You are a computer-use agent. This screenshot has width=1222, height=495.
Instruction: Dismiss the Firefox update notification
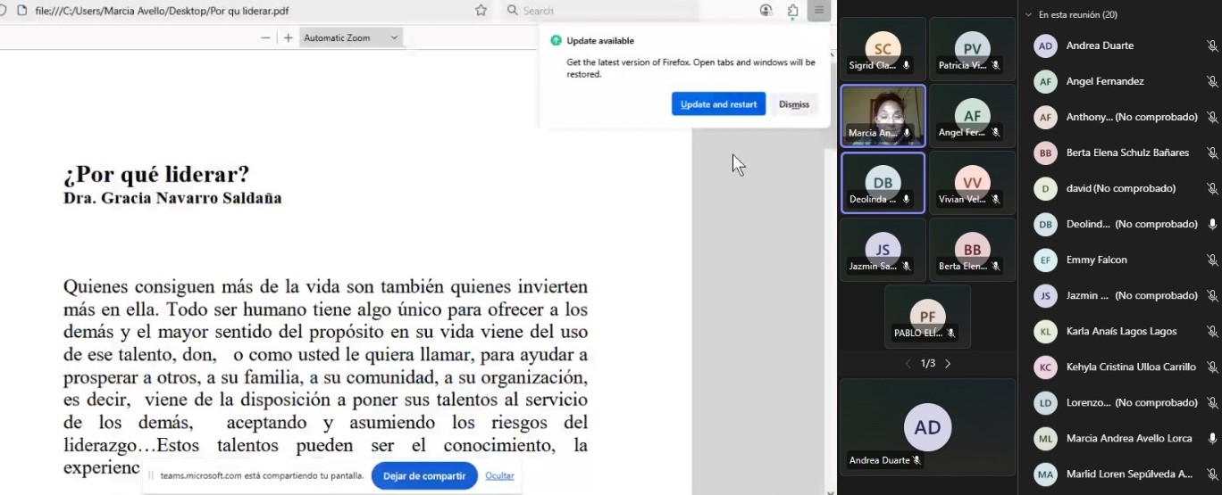(x=793, y=104)
